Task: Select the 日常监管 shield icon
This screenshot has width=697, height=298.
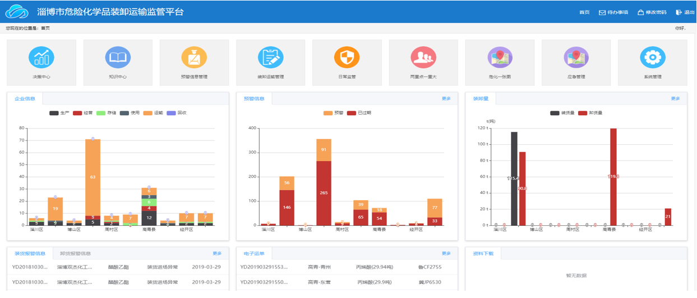Action: (347, 58)
